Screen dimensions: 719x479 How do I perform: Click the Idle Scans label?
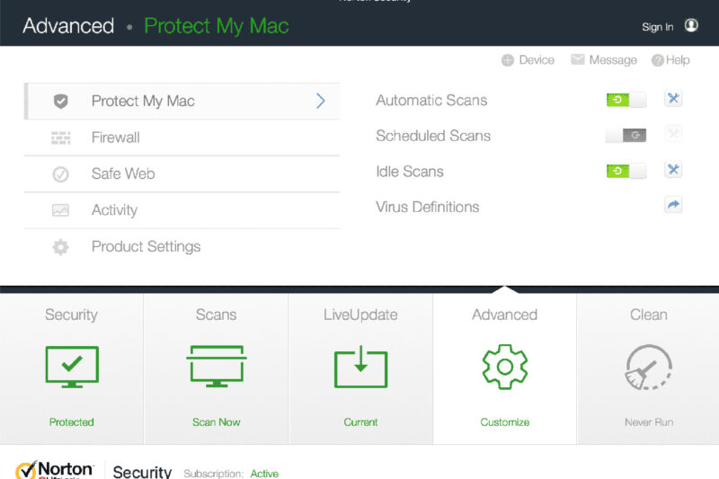pyautogui.click(x=410, y=172)
